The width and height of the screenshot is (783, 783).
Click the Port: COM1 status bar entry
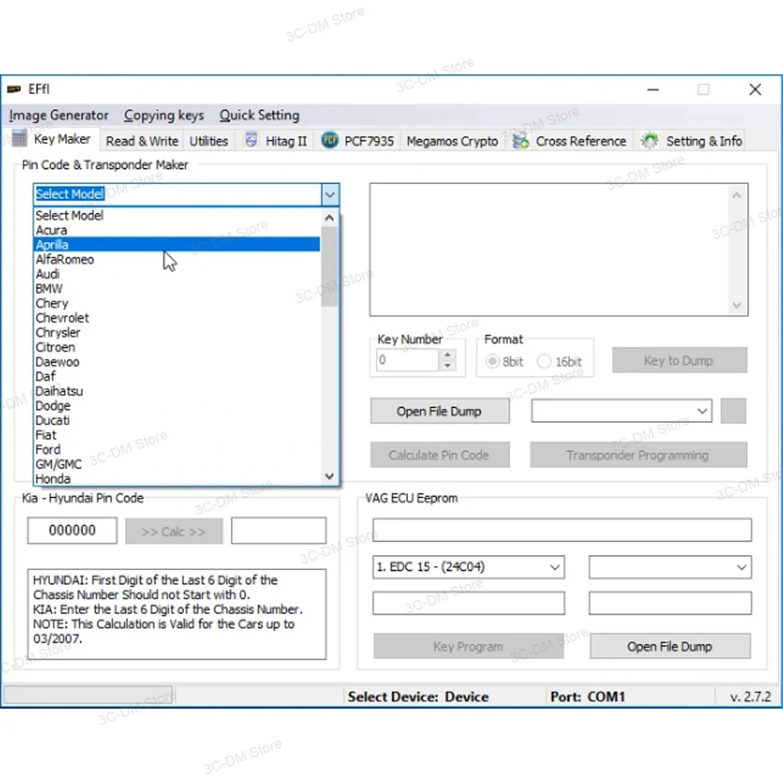click(x=587, y=697)
